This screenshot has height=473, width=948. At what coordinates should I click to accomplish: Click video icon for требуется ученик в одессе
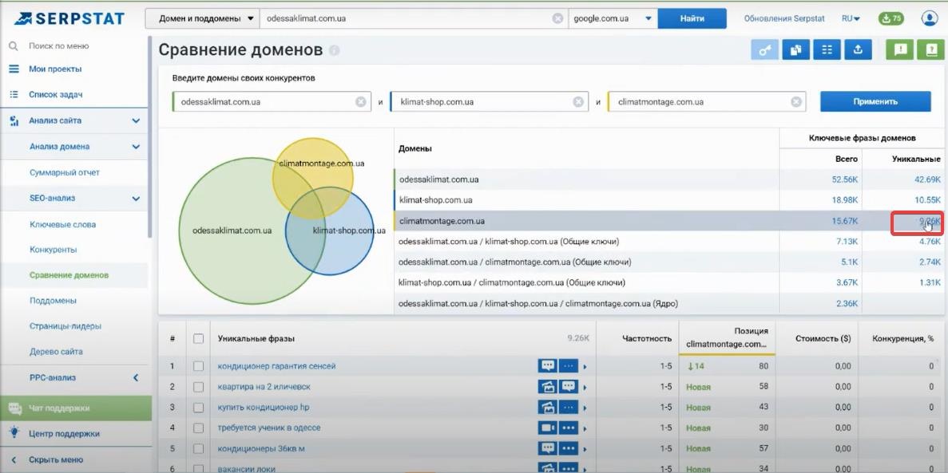point(548,428)
